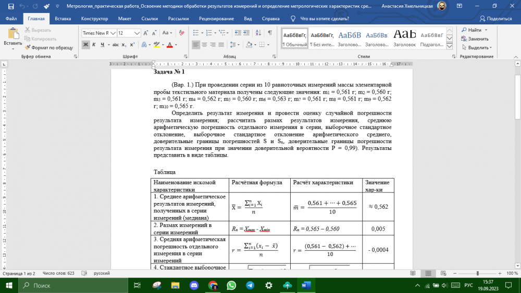
Task: Open Telegram from the Windows taskbar
Action: click(250, 285)
